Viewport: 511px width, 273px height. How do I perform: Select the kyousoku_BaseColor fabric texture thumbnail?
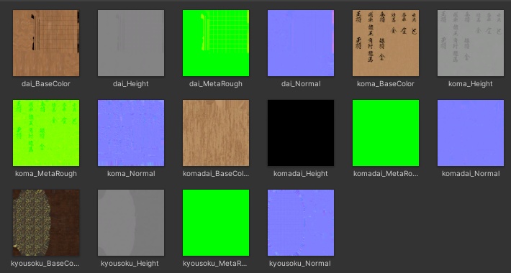46,223
